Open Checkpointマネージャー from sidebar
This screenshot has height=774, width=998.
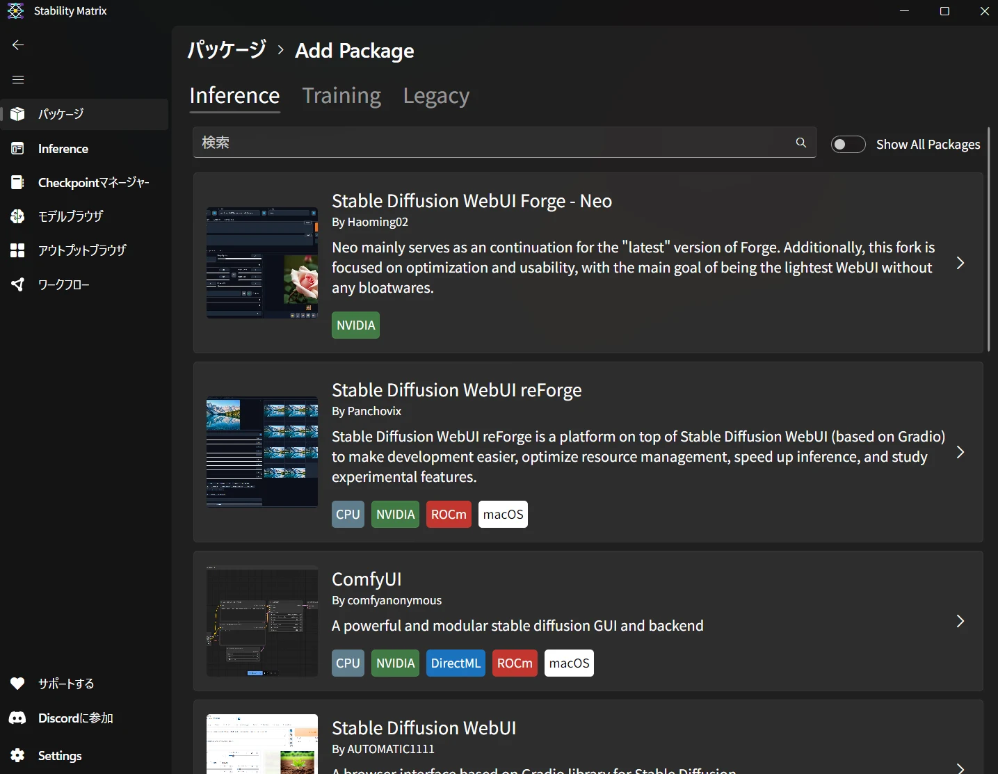point(84,182)
